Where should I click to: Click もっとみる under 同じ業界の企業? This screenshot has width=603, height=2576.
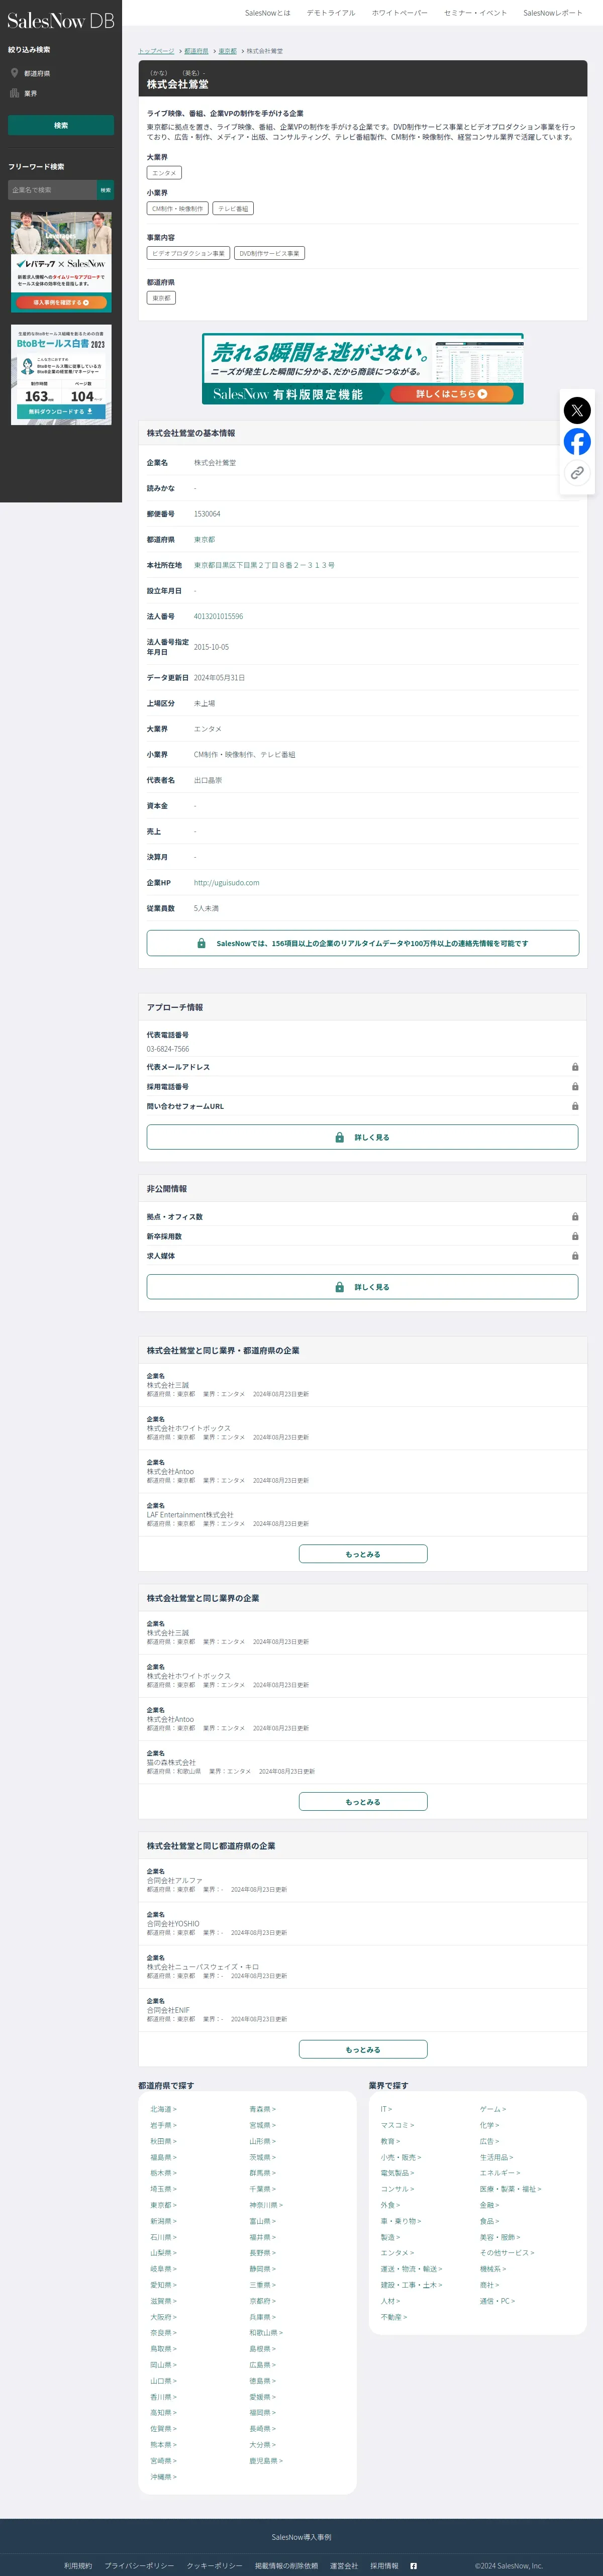(363, 1802)
